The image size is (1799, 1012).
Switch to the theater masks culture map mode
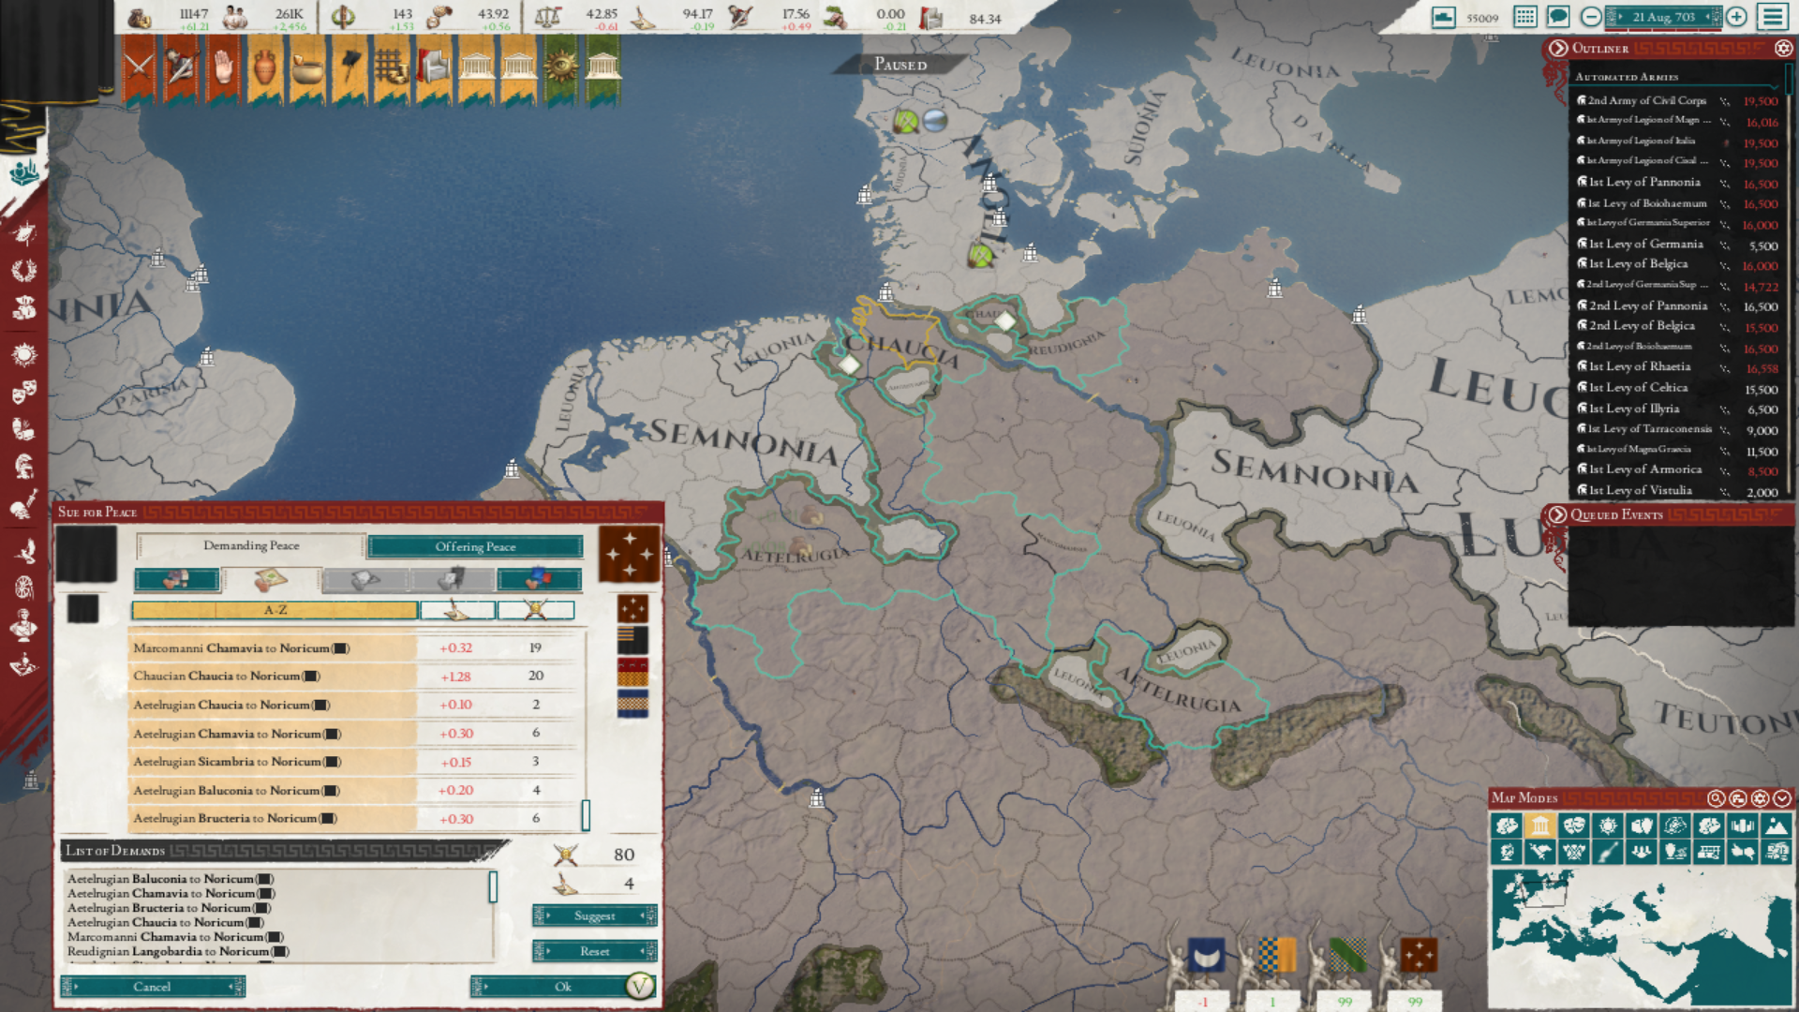[1573, 826]
